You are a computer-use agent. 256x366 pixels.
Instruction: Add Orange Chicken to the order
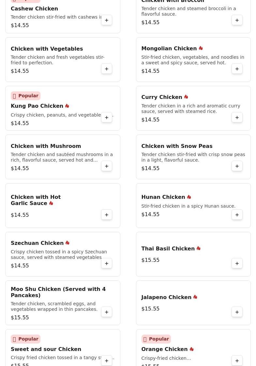tap(237, 360)
